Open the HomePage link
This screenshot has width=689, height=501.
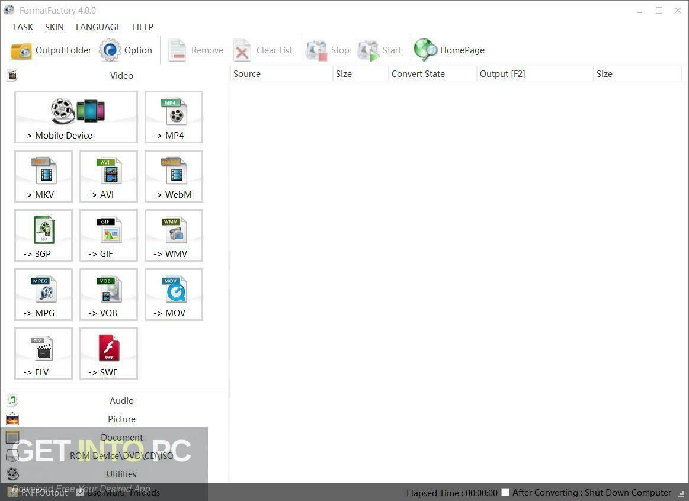[x=449, y=50]
